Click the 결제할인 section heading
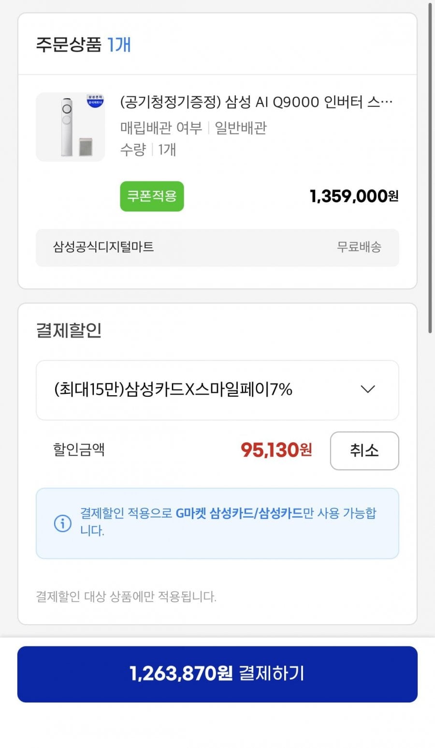The width and height of the screenshot is (435, 748). [x=69, y=330]
